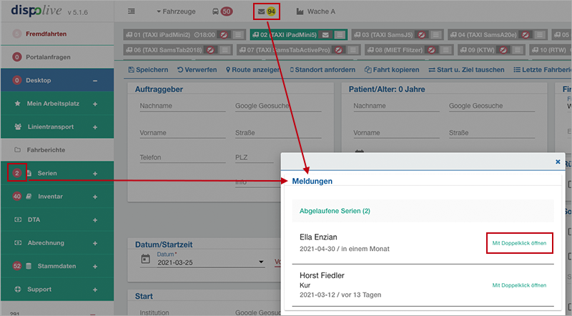The height and width of the screenshot is (316, 572).
Task: Click Speichern to save the trip
Action: coord(147,69)
